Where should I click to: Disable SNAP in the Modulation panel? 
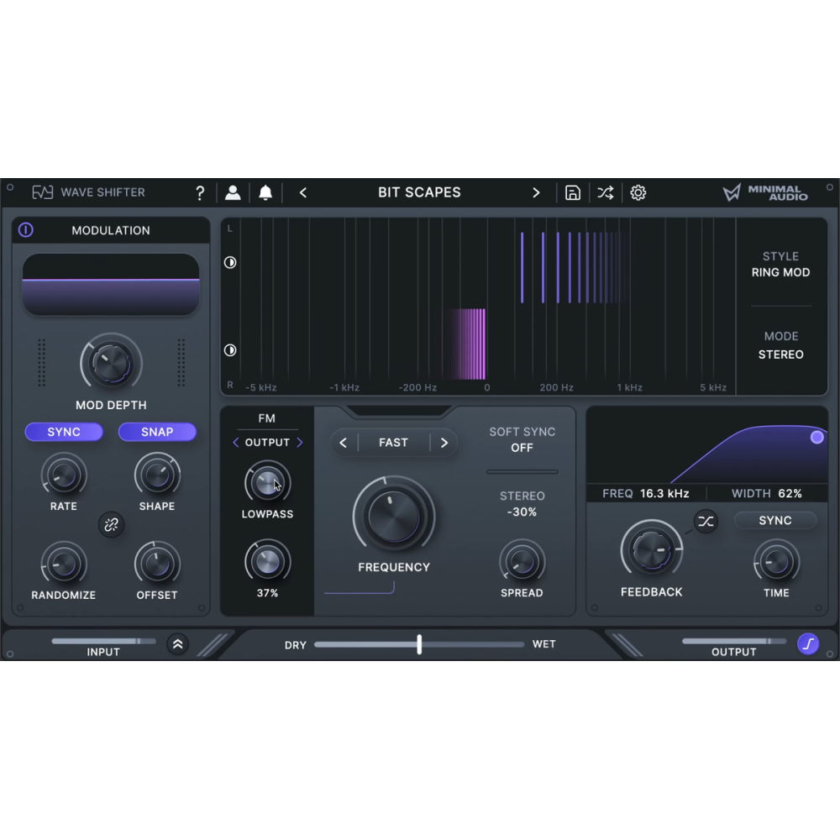coord(157,432)
